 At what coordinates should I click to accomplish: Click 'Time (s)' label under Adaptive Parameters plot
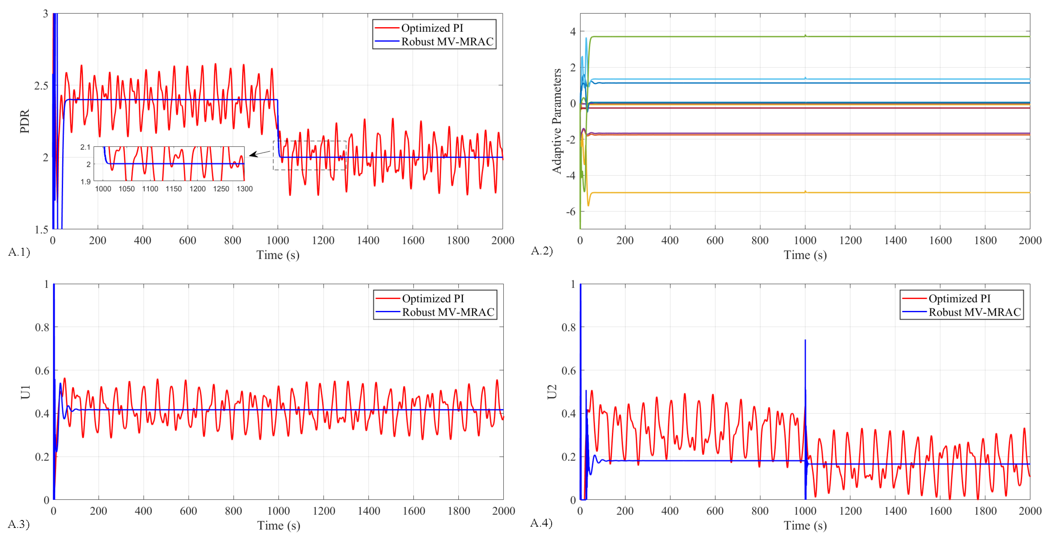point(805,255)
